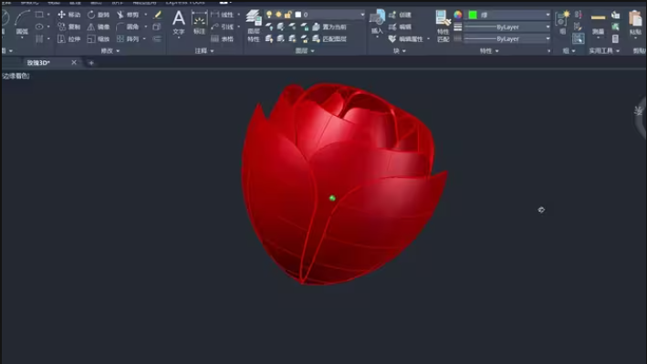Select the Arc (圆弧) drawing tool
The height and width of the screenshot is (364, 647).
coord(22,23)
